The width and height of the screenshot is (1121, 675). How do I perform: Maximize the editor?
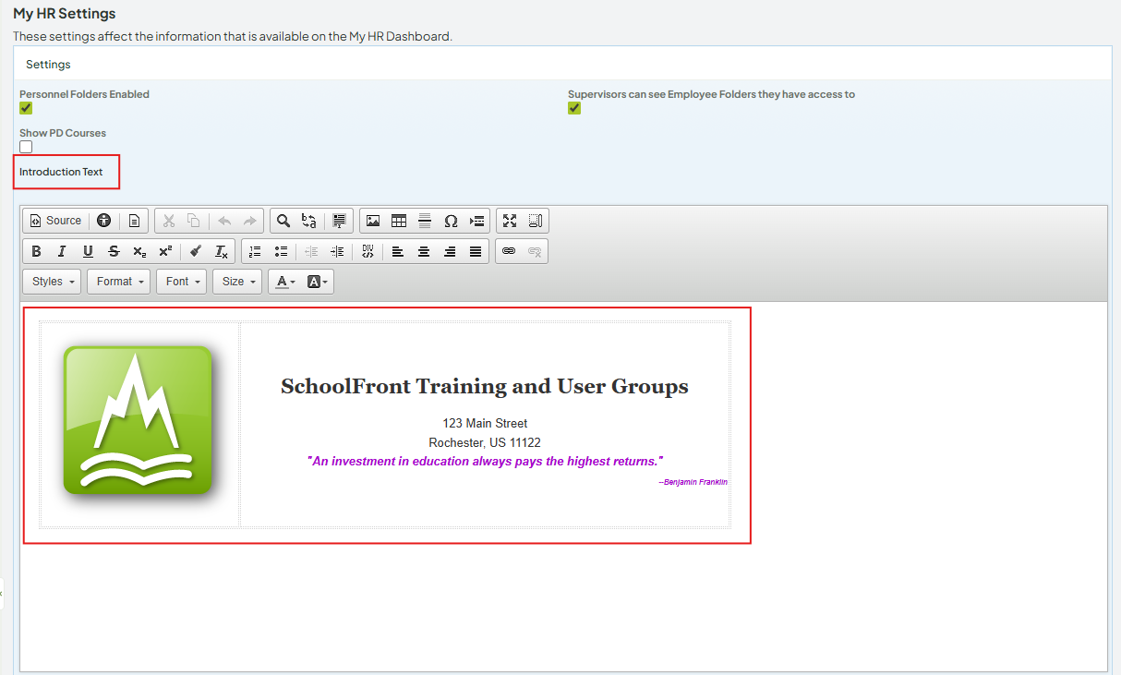pos(510,221)
